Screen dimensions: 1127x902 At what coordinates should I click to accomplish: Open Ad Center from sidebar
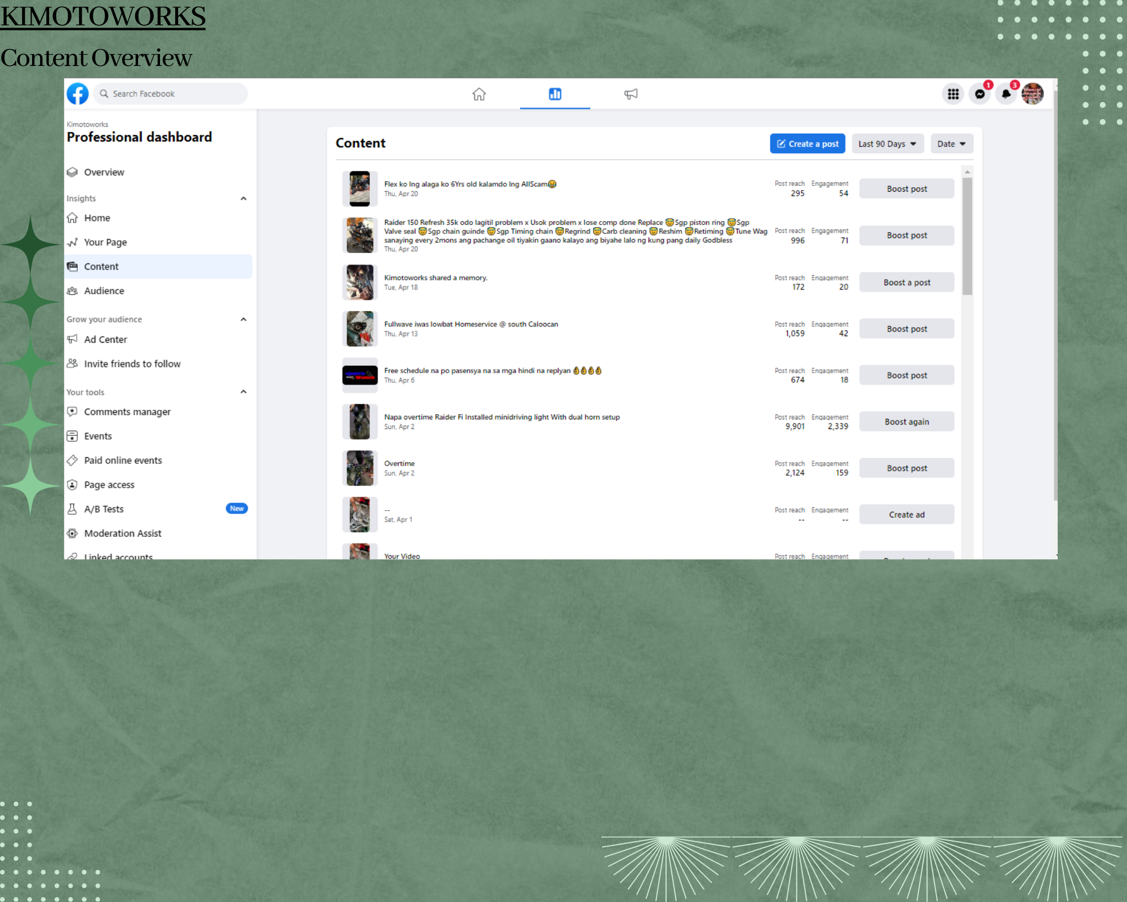point(158,339)
